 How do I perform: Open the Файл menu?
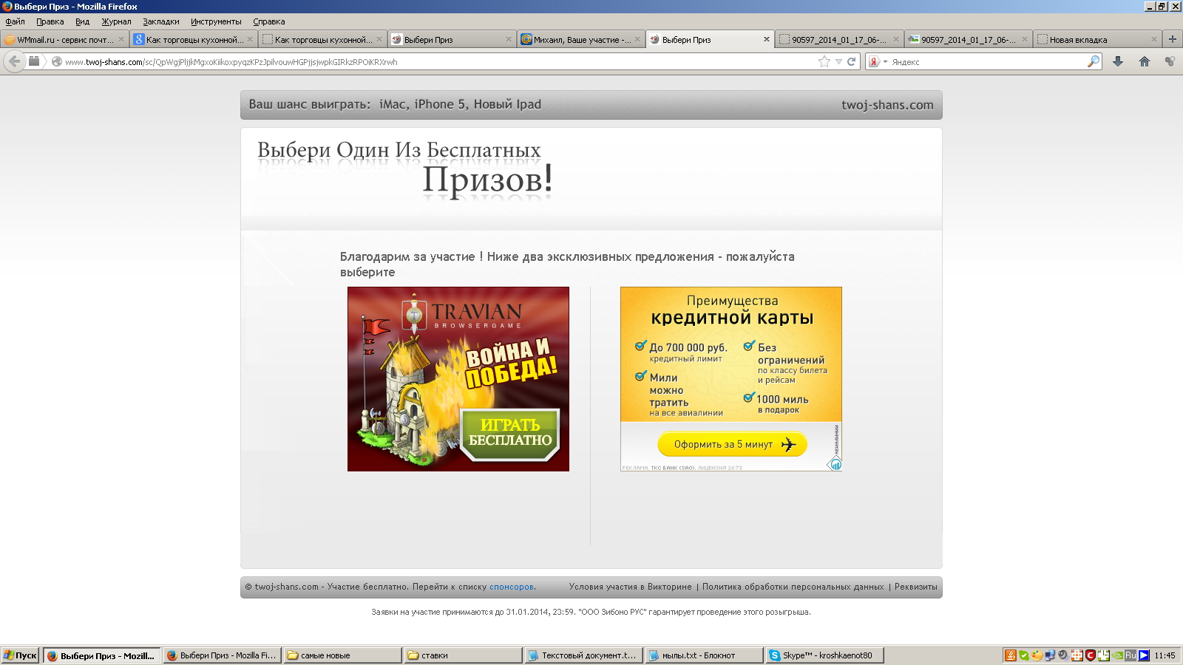[16, 21]
